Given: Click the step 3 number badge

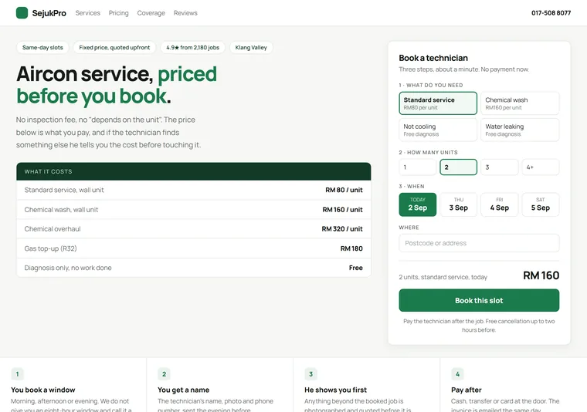Looking at the screenshot, I should pos(310,374).
